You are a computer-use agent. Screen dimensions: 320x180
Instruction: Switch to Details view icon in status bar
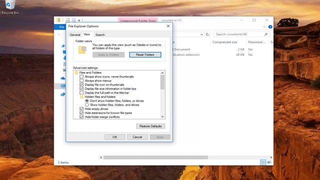click(263, 162)
